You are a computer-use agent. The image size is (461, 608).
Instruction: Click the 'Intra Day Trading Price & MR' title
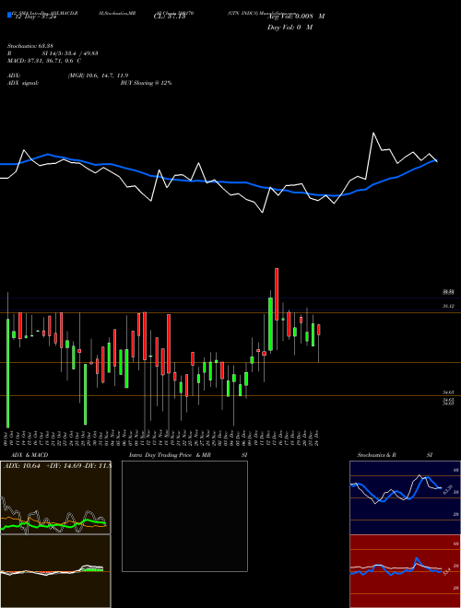pos(170,455)
